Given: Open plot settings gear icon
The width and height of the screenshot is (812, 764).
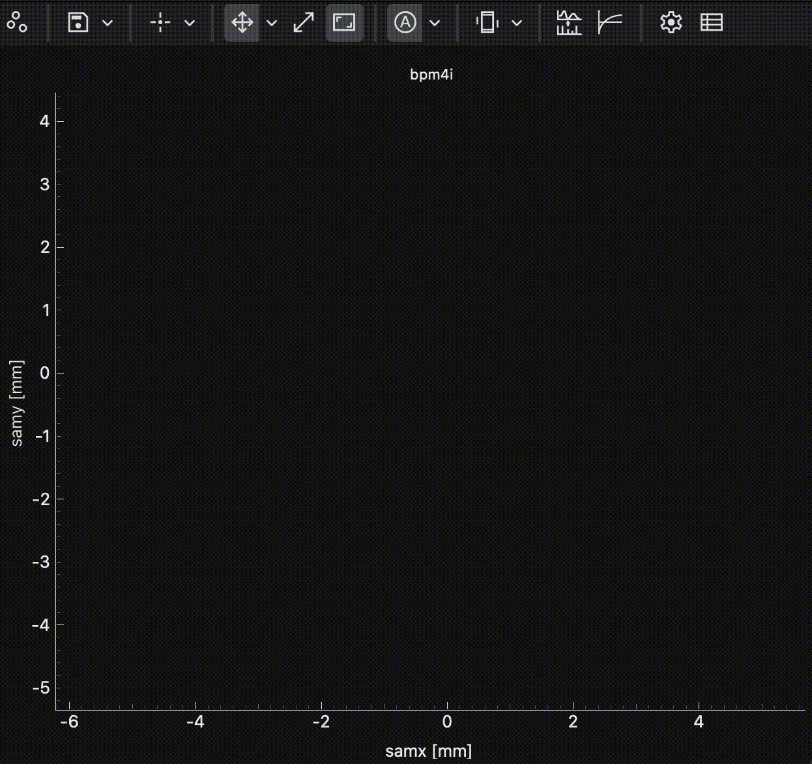Looking at the screenshot, I should 671,23.
